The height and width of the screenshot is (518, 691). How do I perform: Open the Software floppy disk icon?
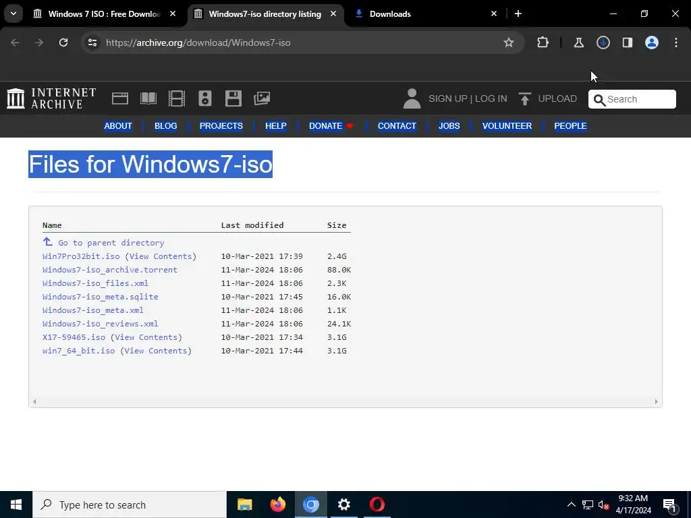coord(233,98)
